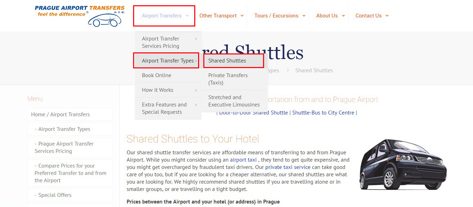Open the airport taxi link

pos(243,160)
